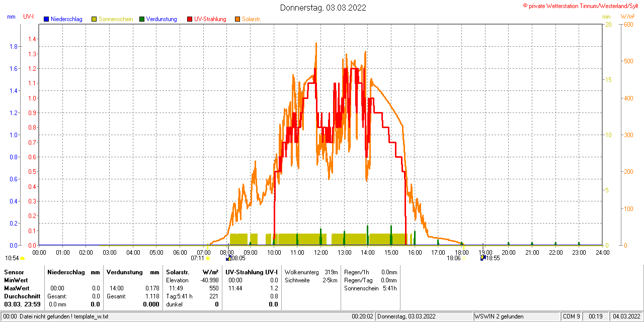Screen dimensions: 644x322
Task: Click the 04.03.2022 status bar date
Action: pos(625,316)
